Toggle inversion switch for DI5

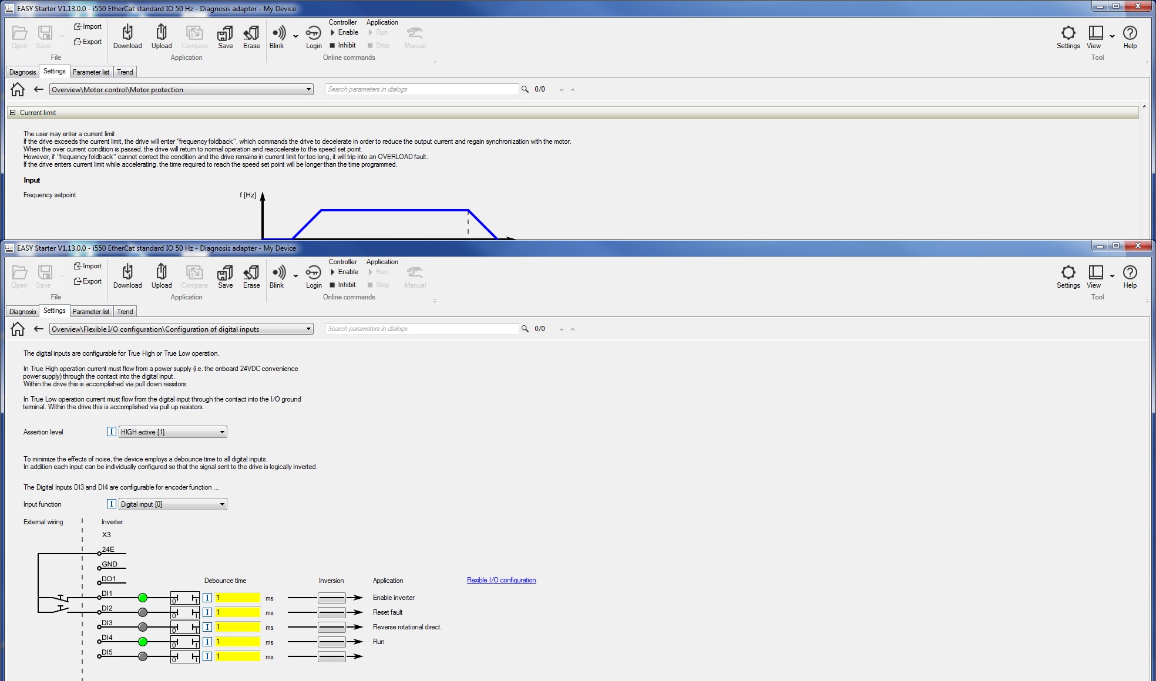click(x=332, y=656)
